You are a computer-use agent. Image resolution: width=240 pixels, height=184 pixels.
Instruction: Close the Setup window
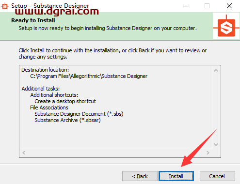point(229,6)
